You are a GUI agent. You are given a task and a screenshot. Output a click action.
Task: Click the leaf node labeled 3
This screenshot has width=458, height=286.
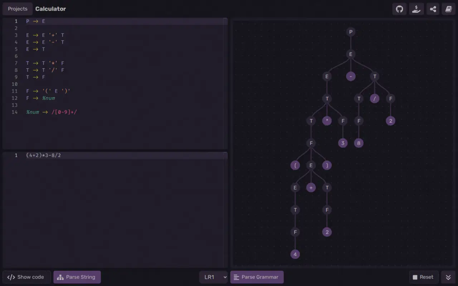[x=343, y=143]
